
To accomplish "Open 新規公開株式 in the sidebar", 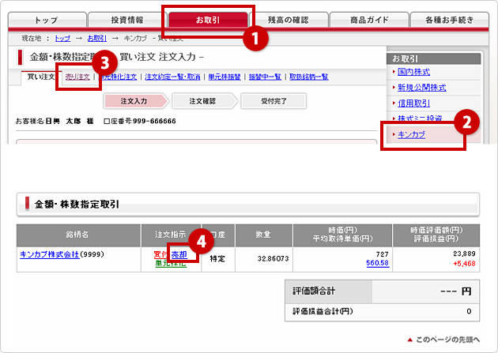I will [x=422, y=88].
